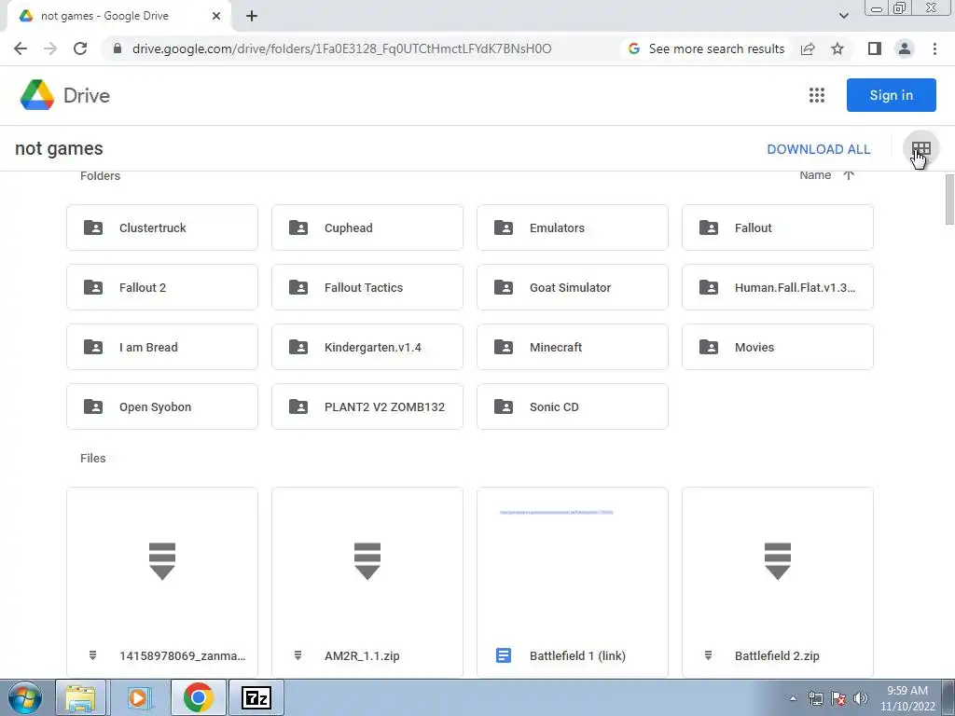This screenshot has height=716, width=955.
Task: Reverse sort direction arrow next to Name
Action: click(849, 175)
